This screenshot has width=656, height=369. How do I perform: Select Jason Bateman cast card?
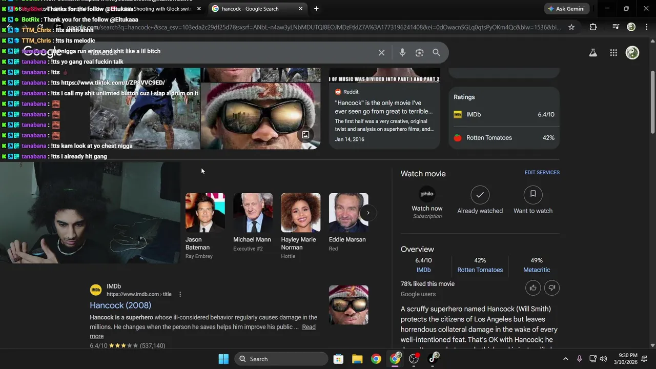205,226
